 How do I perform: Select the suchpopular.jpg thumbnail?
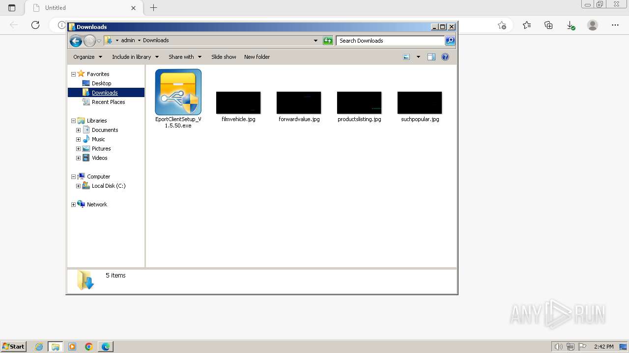tap(420, 102)
